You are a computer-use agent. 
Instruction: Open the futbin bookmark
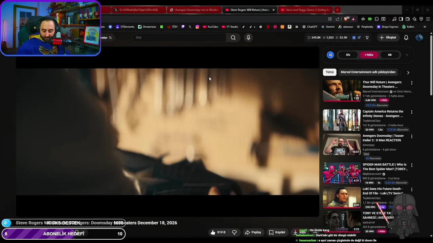pyautogui.click(x=408, y=27)
